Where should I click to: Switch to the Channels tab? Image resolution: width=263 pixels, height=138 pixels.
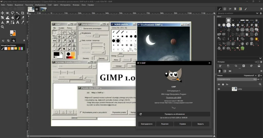(225, 71)
